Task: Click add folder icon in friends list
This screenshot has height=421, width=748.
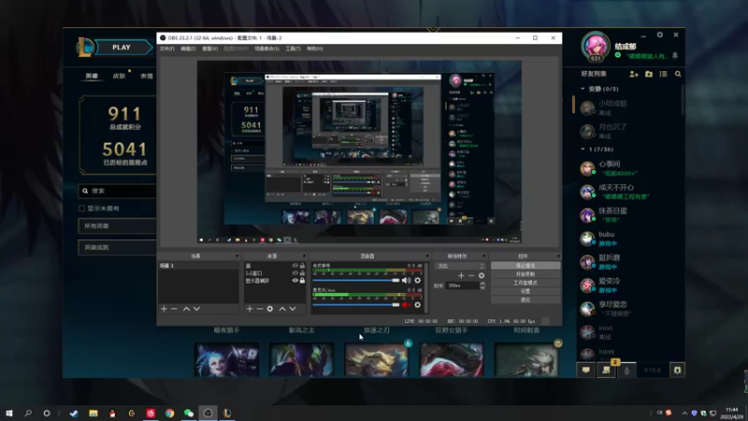Action: (x=649, y=74)
